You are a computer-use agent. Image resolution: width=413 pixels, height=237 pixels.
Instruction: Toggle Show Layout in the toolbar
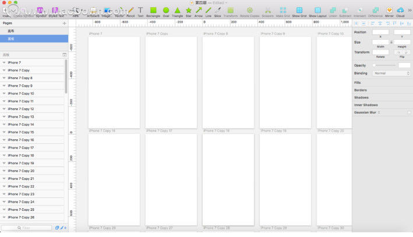317,12
